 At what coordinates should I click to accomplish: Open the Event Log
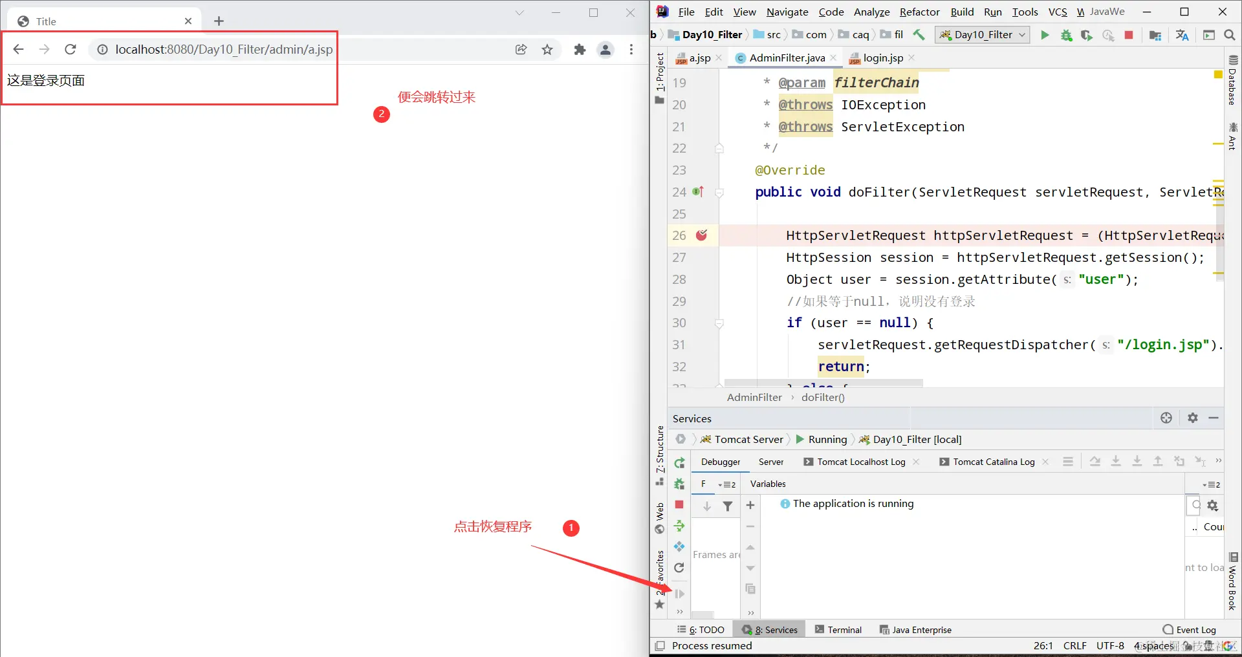[x=1189, y=630]
